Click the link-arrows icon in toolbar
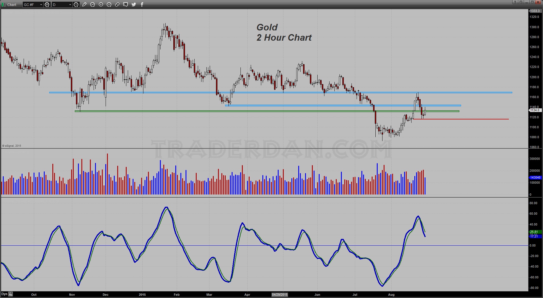 pyautogui.click(x=117, y=5)
